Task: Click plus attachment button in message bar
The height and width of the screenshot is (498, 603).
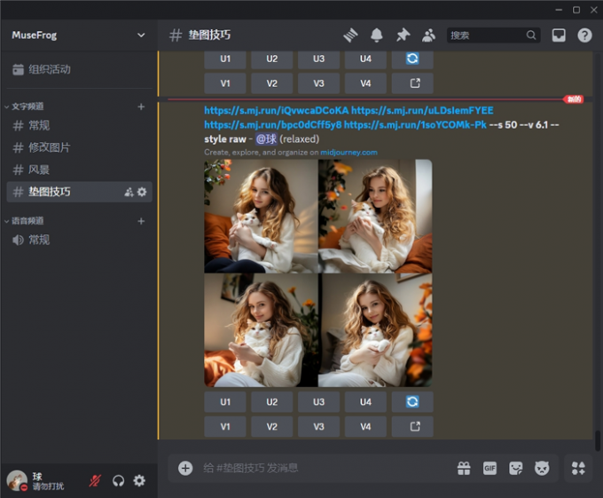Action: coord(185,469)
